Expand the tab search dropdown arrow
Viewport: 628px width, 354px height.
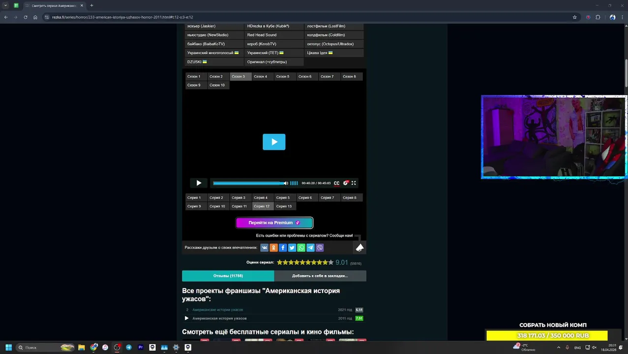[5, 5]
